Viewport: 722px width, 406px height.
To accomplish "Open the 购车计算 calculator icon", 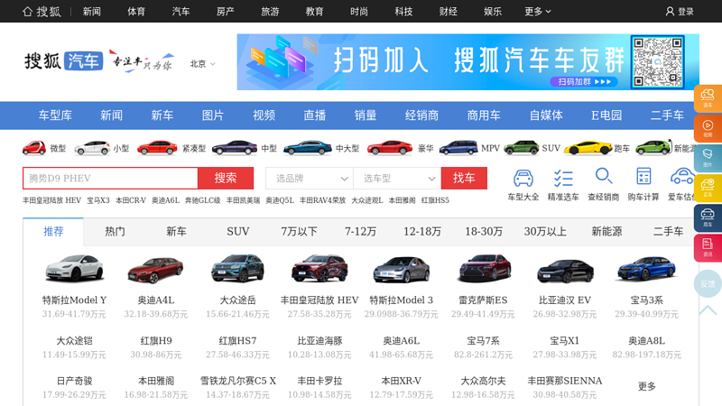I will click(643, 177).
